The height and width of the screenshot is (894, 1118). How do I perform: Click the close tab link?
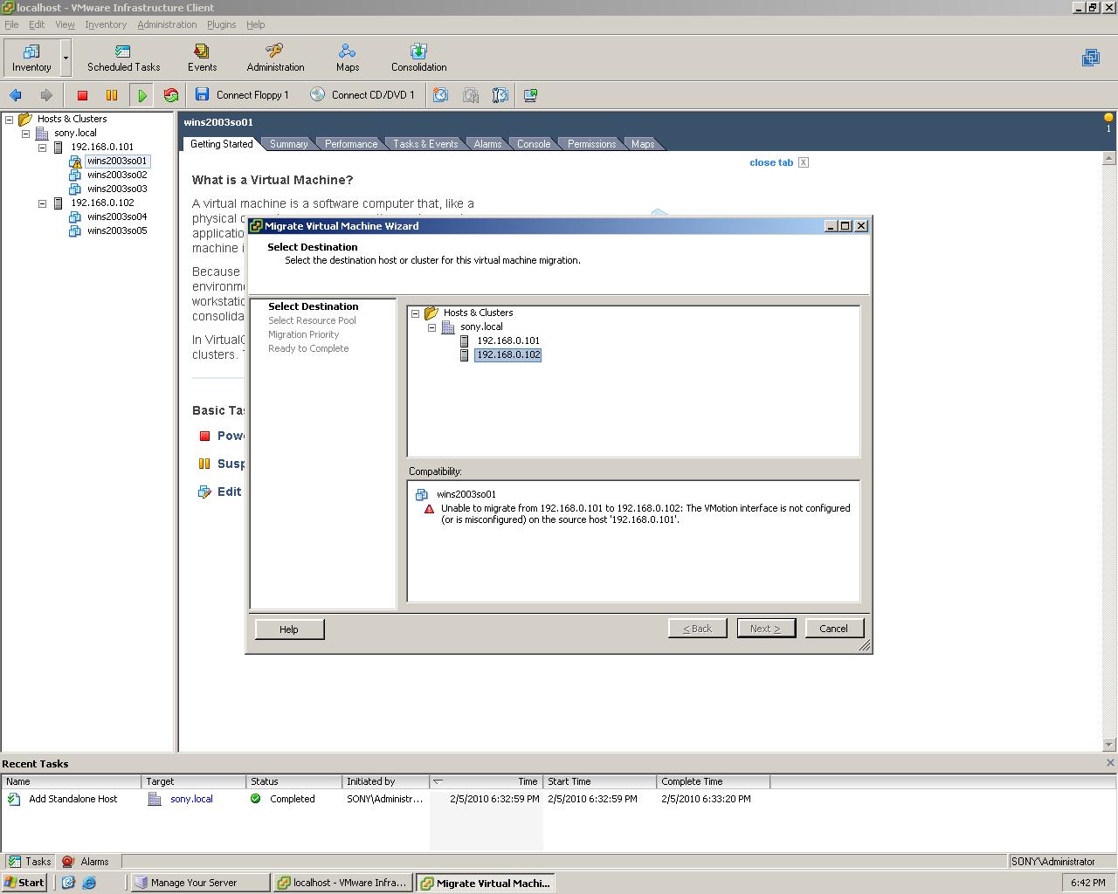[x=769, y=162]
